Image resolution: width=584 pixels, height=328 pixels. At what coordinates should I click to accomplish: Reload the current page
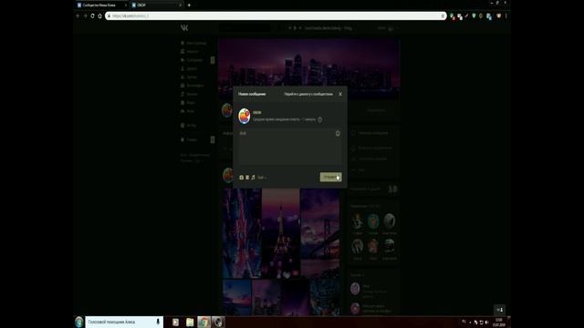point(93,16)
